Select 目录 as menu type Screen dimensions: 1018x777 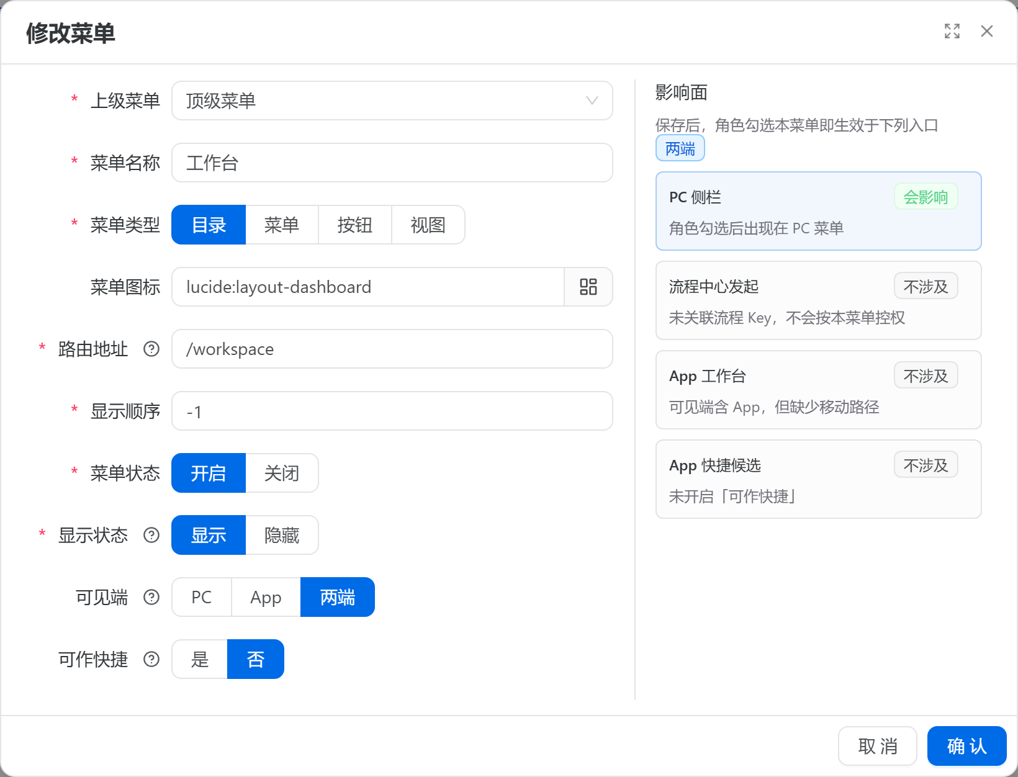(x=209, y=225)
